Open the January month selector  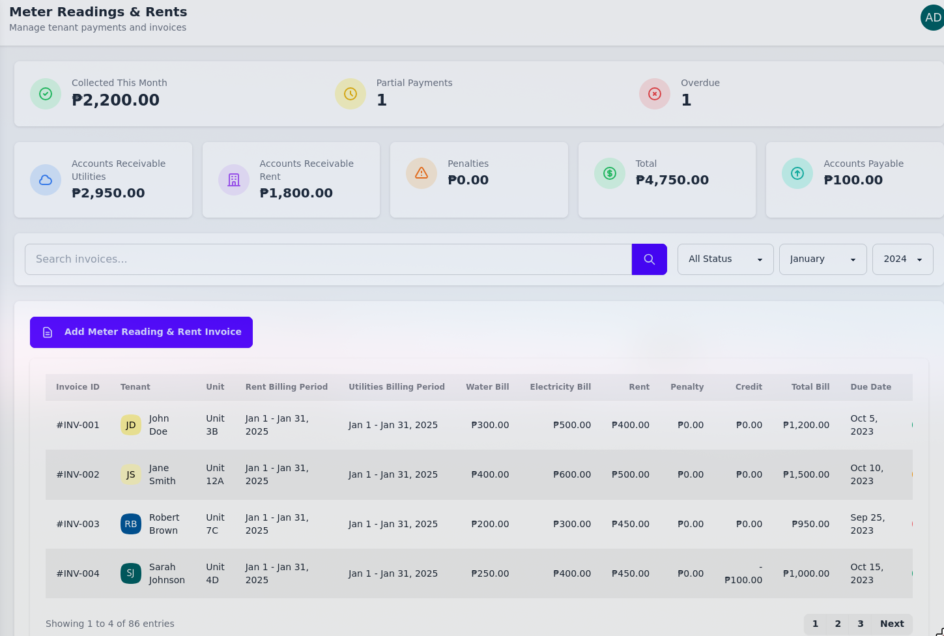(822, 259)
